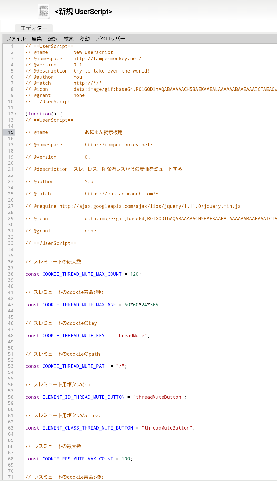The image size is (277, 492).
Task: Click COOKIE_THREAD_MUTE_PATH constant name
Action: pos(75,366)
